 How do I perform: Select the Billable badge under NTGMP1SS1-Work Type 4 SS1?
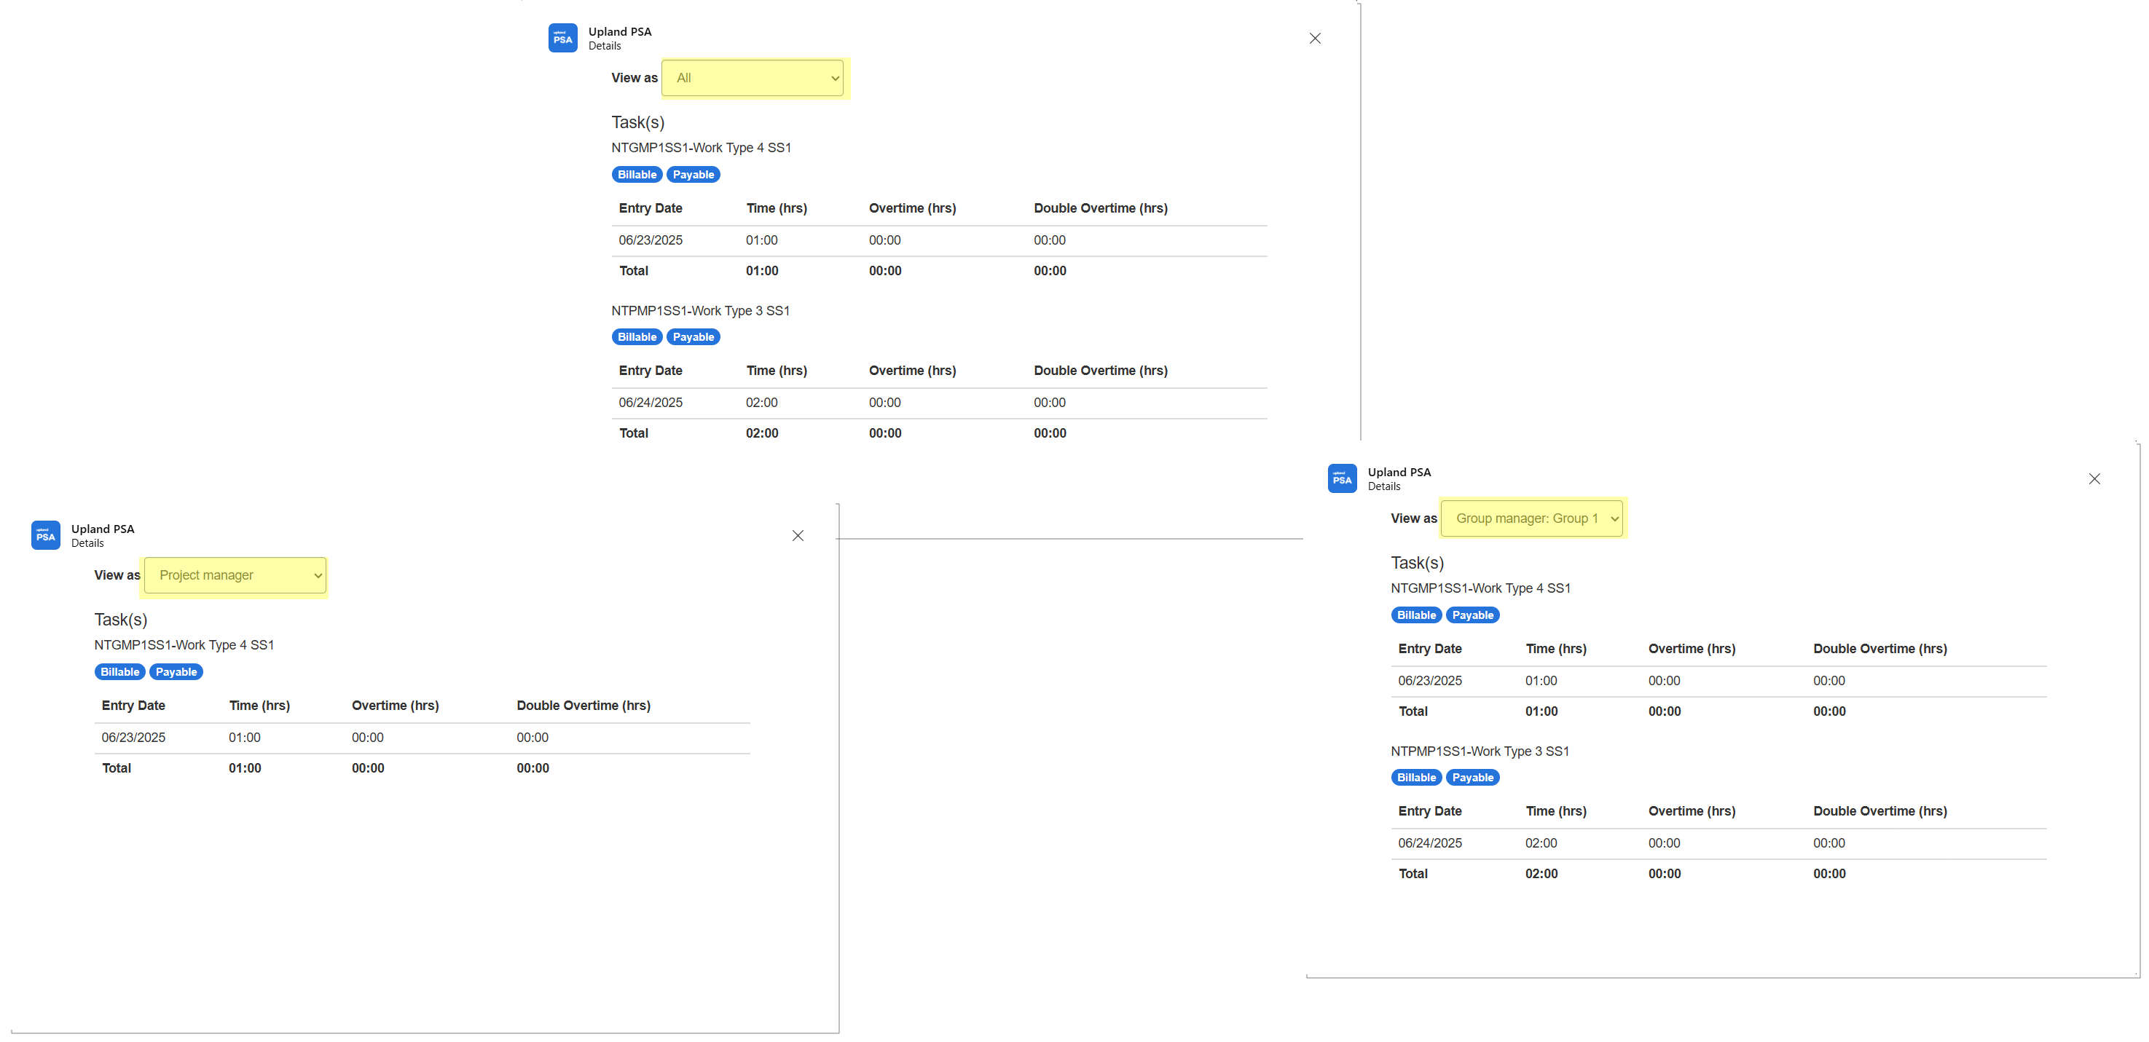click(637, 174)
